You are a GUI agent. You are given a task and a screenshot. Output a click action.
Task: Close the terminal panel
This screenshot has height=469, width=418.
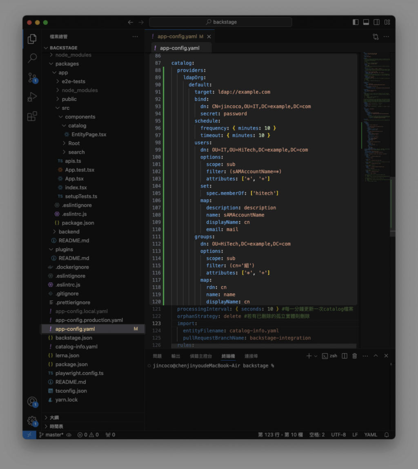tap(386, 356)
